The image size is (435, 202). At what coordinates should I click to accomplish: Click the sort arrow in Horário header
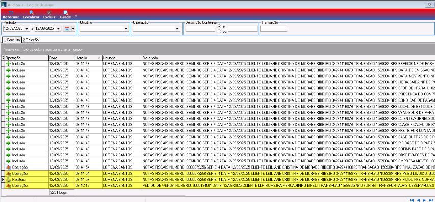(99, 58)
